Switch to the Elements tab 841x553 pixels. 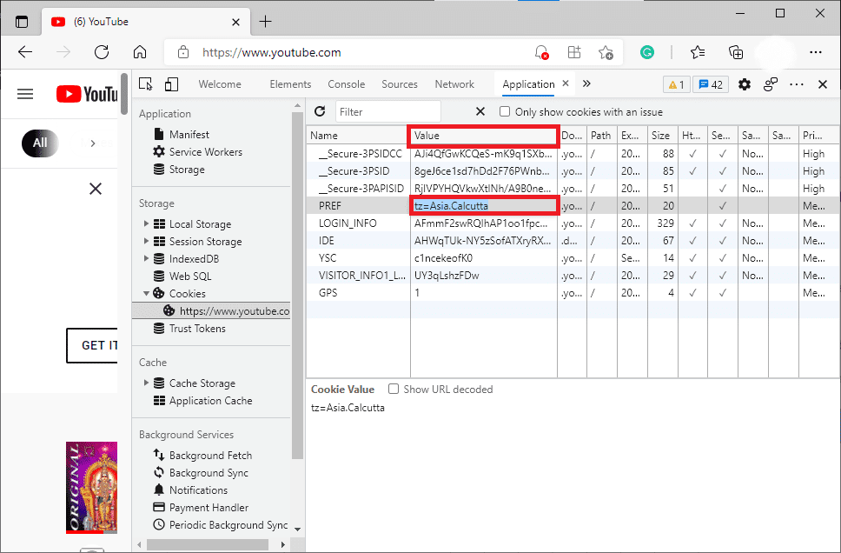(x=290, y=84)
